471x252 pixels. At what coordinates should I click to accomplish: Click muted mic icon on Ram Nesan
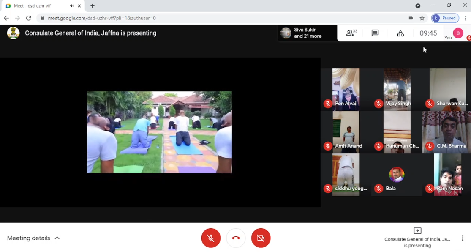click(430, 188)
